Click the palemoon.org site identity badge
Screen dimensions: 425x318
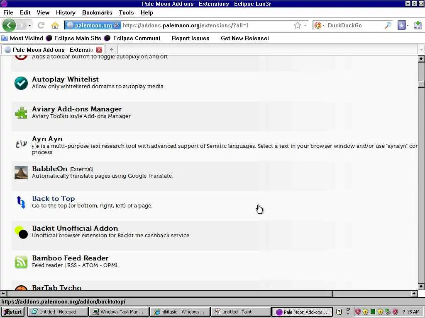click(93, 25)
